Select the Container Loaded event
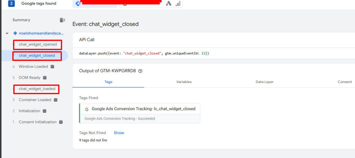 [35, 100]
